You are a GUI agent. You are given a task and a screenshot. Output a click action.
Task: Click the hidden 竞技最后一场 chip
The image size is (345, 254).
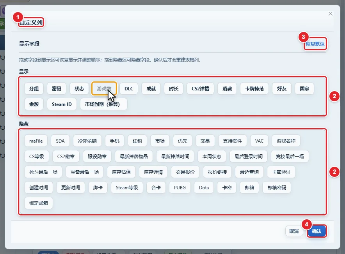click(x=290, y=157)
